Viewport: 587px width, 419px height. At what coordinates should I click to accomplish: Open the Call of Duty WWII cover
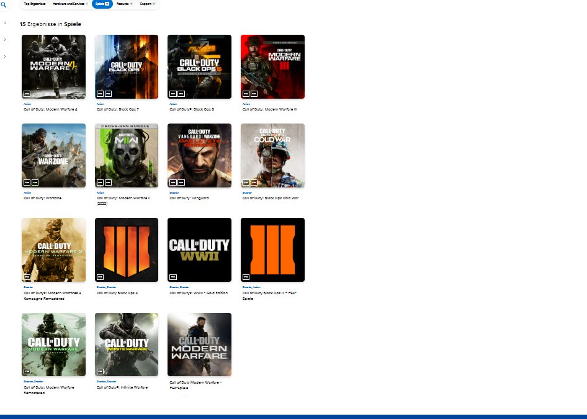tap(200, 250)
